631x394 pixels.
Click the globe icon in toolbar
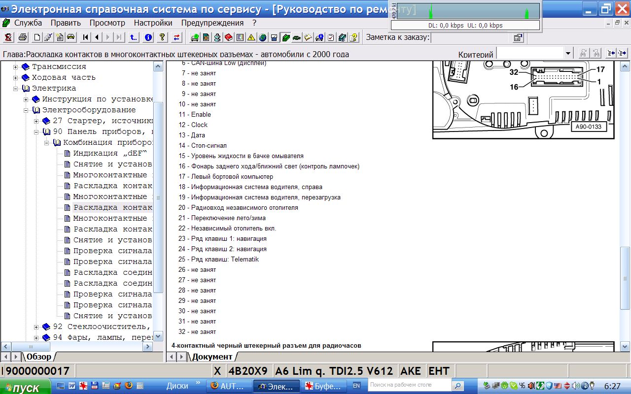(262, 37)
